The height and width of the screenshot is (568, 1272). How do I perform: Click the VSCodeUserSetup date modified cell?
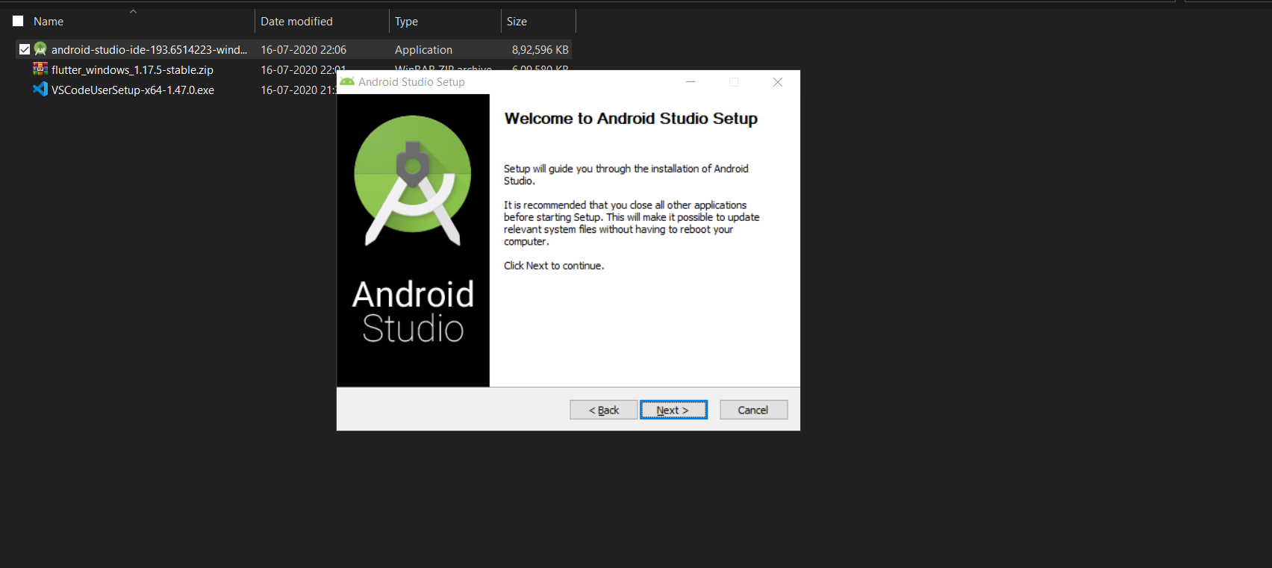click(299, 90)
